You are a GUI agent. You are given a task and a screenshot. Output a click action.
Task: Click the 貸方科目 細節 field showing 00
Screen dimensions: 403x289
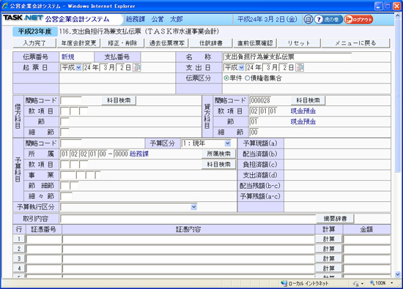[254, 132]
